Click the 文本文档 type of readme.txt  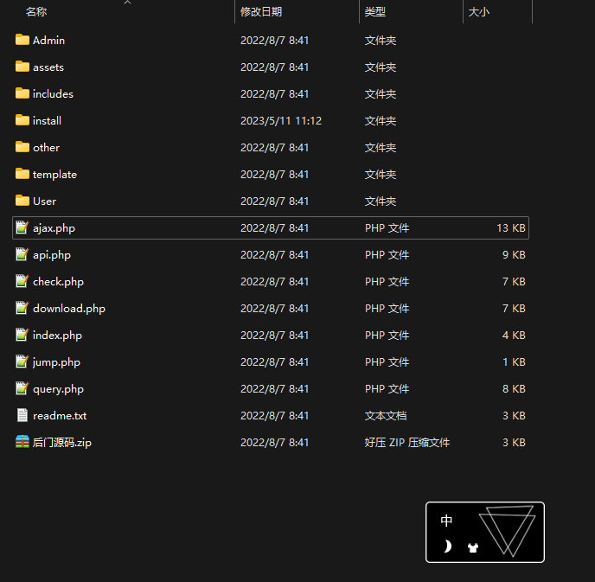tap(386, 415)
